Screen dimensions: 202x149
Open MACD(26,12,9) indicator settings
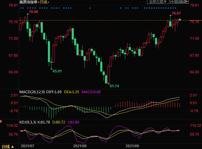[x=32, y=92]
